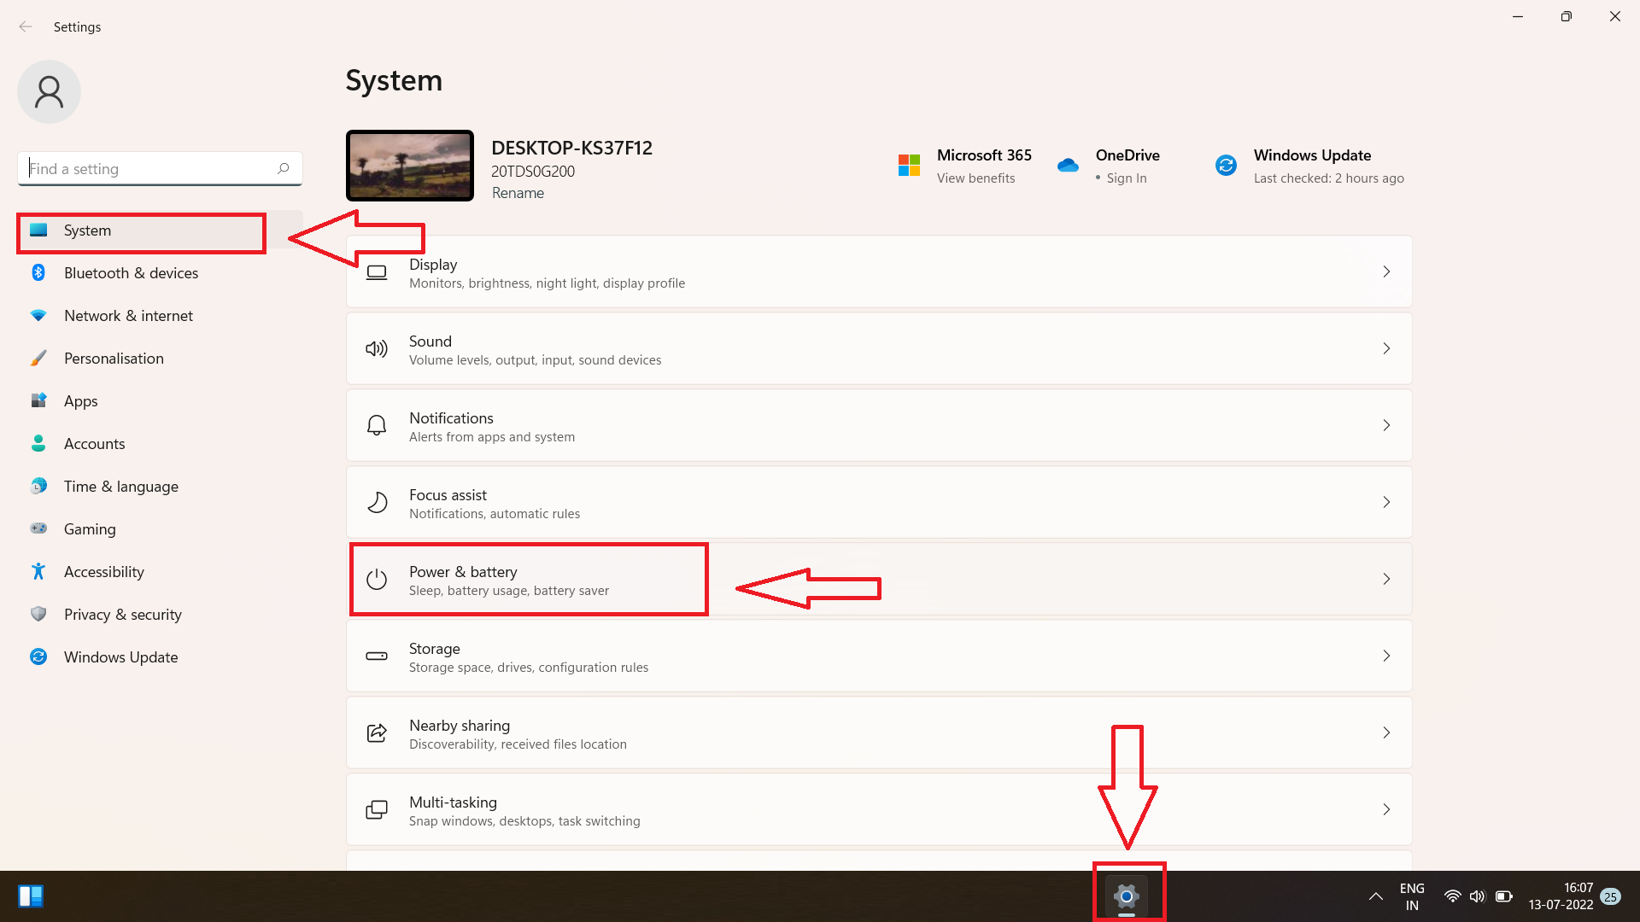Viewport: 1640px width, 922px height.
Task: Open Gaming settings category
Action: click(x=90, y=529)
